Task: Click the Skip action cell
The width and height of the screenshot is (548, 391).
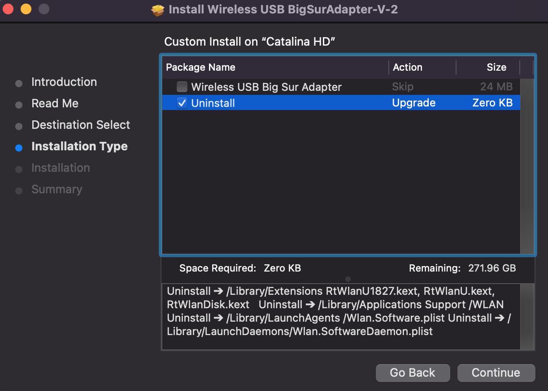Action: 403,87
